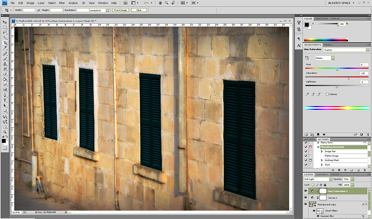372x219 pixels.
Task: Click the foreground color swatch in the toolbox
Action: point(4,140)
